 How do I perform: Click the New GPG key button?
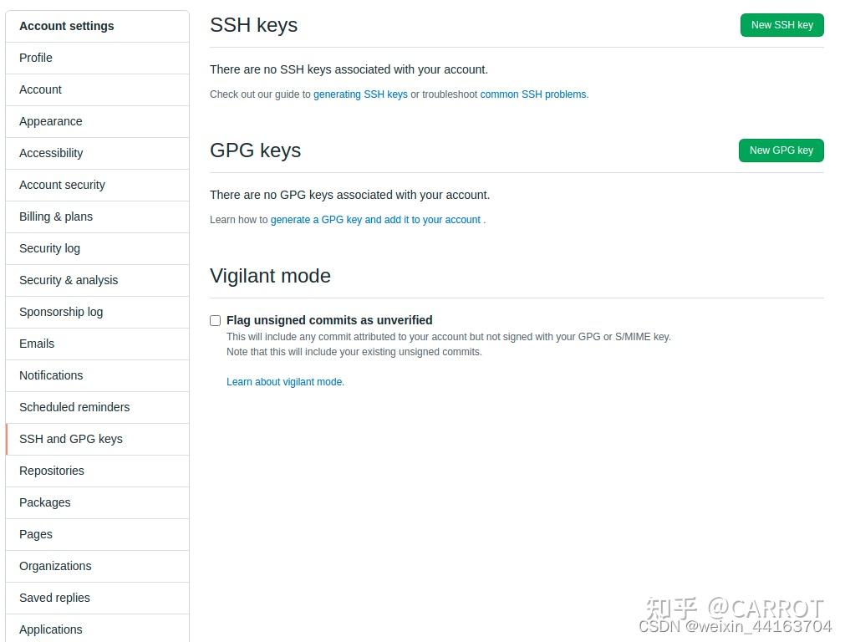781,150
